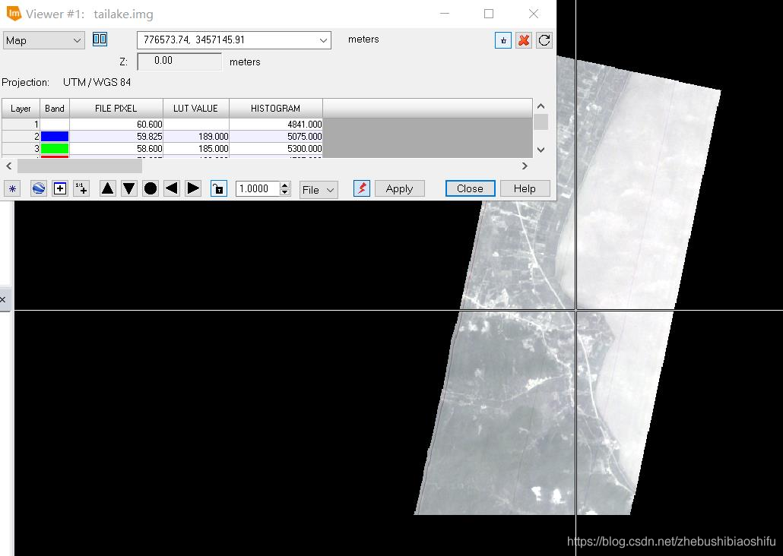Toggle the padlock lock icon

tap(219, 188)
